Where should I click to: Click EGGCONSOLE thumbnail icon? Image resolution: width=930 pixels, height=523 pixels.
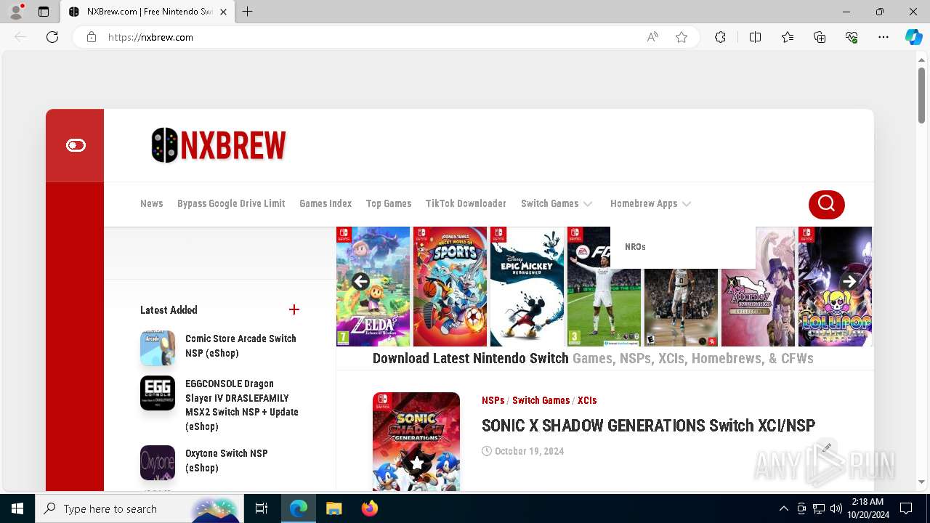[x=158, y=393]
